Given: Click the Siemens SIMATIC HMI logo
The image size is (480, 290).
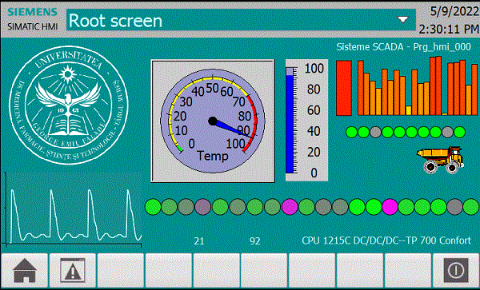Looking at the screenshot, I should [33, 19].
